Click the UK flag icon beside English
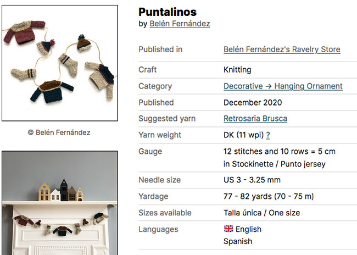The height and width of the screenshot is (255, 357). coord(228,229)
